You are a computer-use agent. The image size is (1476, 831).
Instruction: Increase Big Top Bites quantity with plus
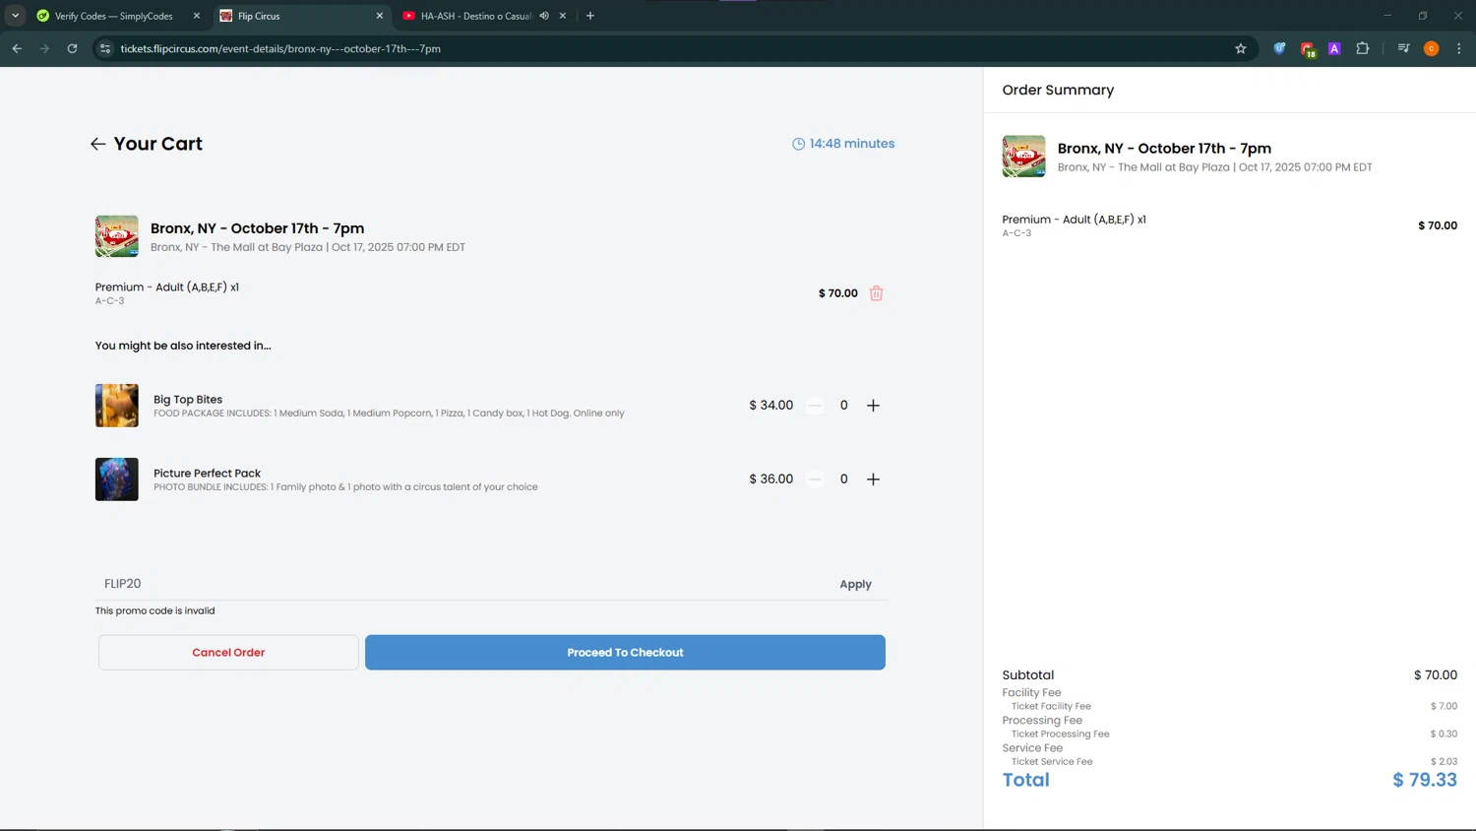[873, 406]
